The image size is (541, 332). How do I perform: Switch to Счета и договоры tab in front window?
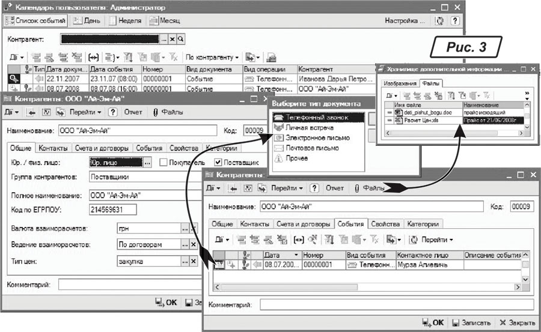pos(304,223)
